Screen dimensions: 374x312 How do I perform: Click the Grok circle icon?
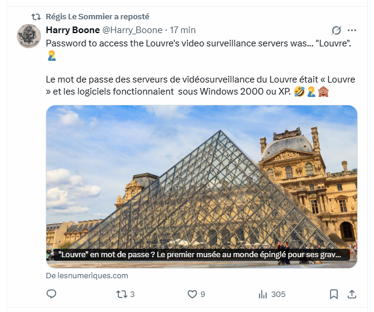[337, 30]
